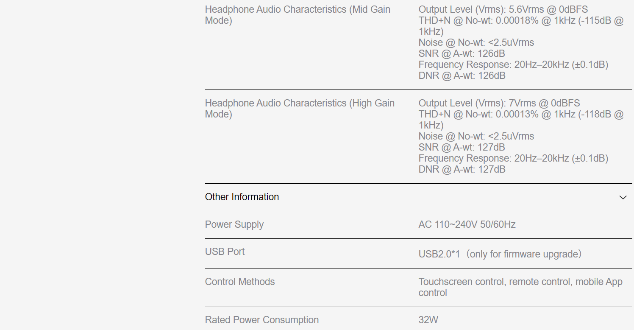Collapse the Other Information section chevron
The width and height of the screenshot is (634, 330).
pos(623,197)
